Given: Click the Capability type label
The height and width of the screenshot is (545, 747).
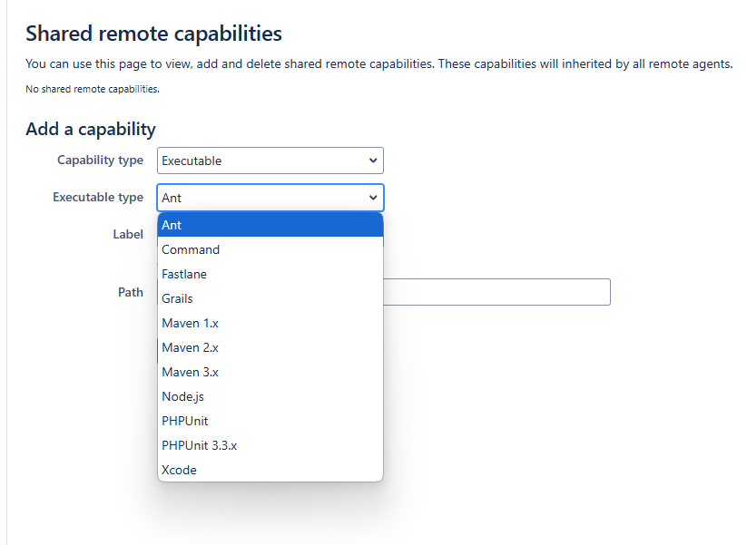Looking at the screenshot, I should pos(100,161).
